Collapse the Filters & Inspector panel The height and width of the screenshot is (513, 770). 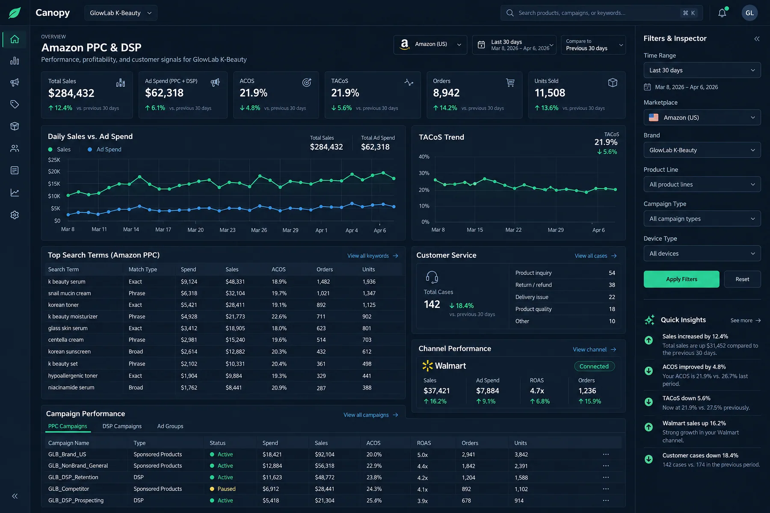coord(757,38)
